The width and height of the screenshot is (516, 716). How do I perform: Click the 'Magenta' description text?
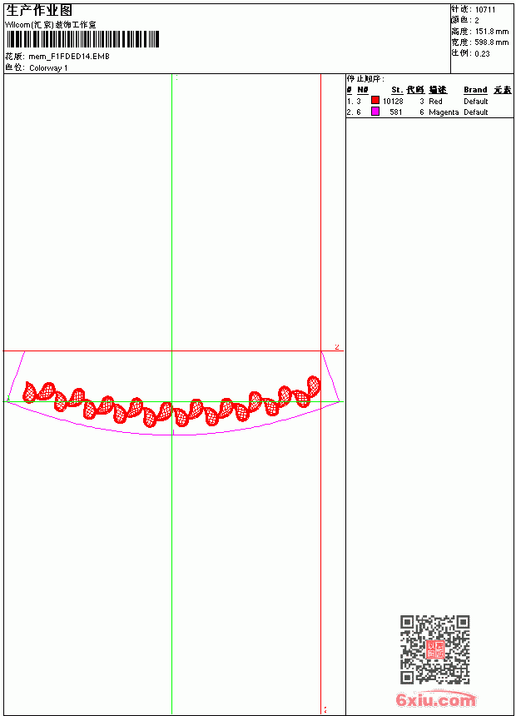(x=444, y=112)
